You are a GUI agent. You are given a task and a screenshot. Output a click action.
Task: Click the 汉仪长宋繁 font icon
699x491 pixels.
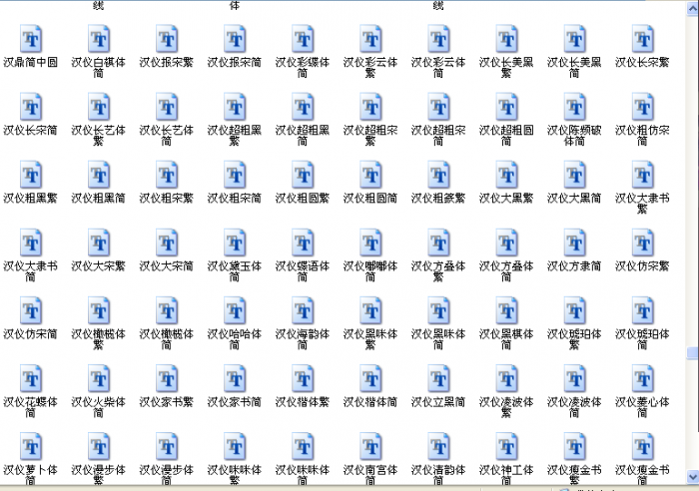point(642,39)
